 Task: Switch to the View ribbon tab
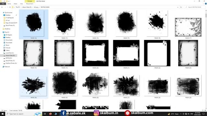pos(21,4)
